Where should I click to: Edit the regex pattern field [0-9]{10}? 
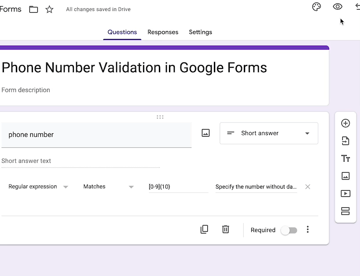(x=178, y=187)
